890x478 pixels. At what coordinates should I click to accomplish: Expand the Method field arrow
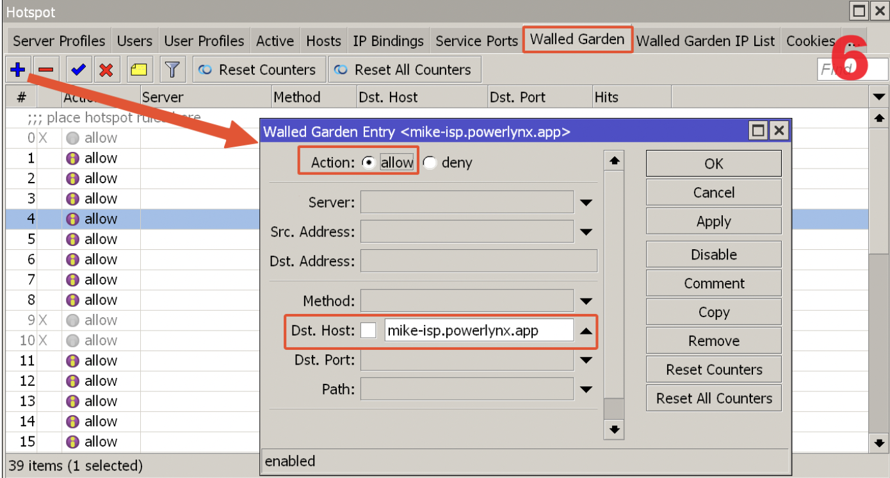click(x=586, y=301)
